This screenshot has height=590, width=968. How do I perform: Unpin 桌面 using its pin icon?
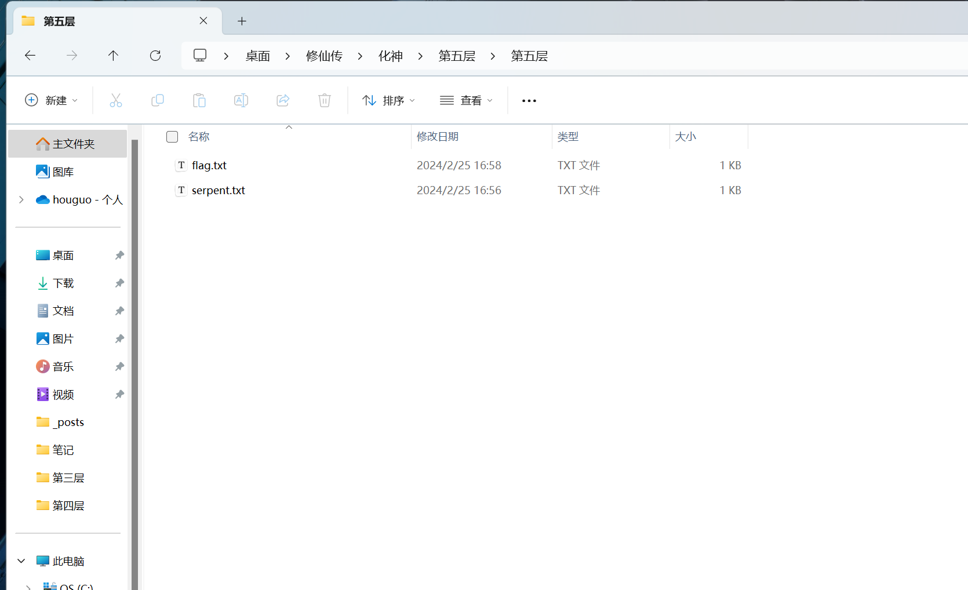tap(119, 255)
